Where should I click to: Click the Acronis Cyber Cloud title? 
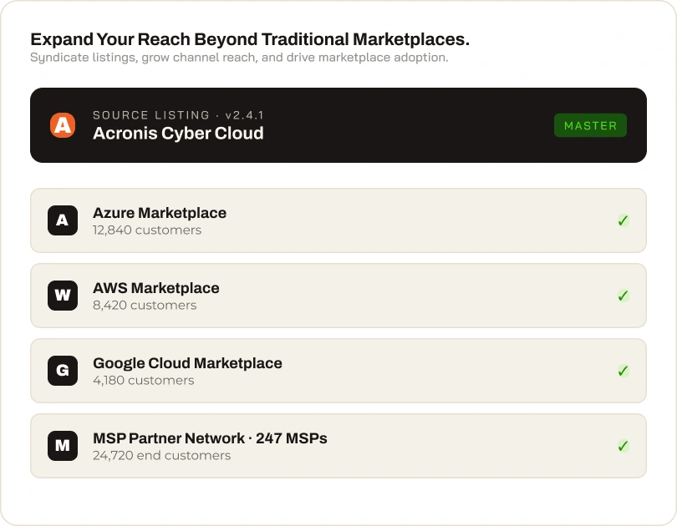[x=178, y=134]
